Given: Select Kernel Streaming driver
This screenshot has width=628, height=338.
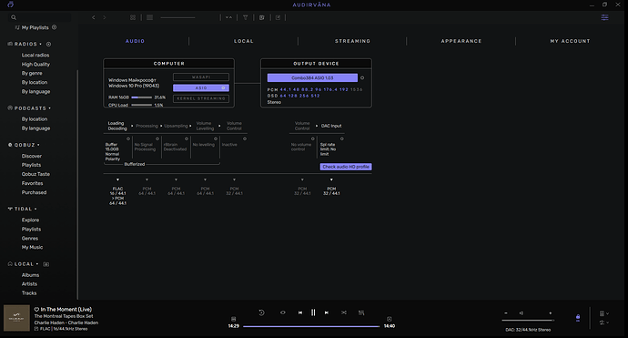Looking at the screenshot, I should (201, 98).
